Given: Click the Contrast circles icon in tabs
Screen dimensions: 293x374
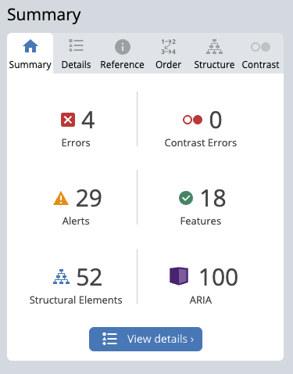Looking at the screenshot, I should pyautogui.click(x=260, y=47).
